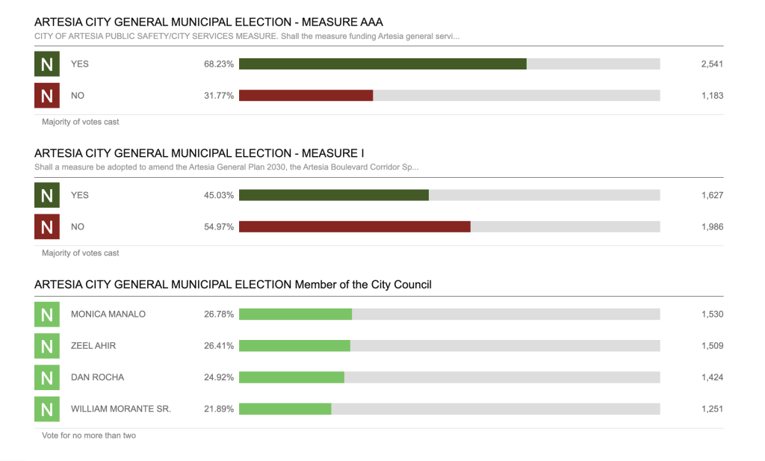Click the N icon beside Measure AAA YES
Viewport: 765px width, 461px height.
point(46,64)
